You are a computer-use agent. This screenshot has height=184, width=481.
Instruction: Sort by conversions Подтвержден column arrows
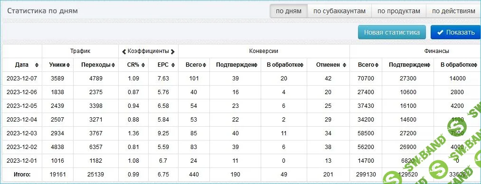coord(255,65)
